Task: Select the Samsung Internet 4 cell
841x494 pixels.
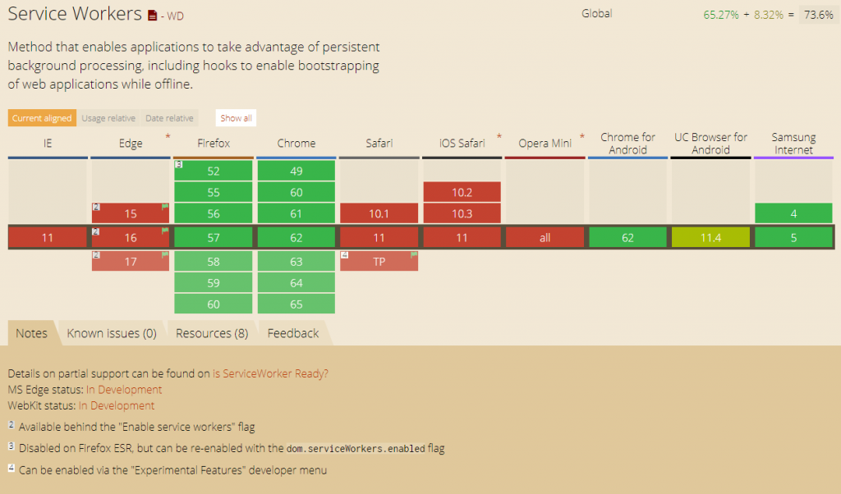Action: coord(794,213)
